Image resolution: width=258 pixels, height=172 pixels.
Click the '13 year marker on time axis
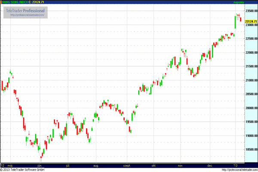click(x=236, y=165)
